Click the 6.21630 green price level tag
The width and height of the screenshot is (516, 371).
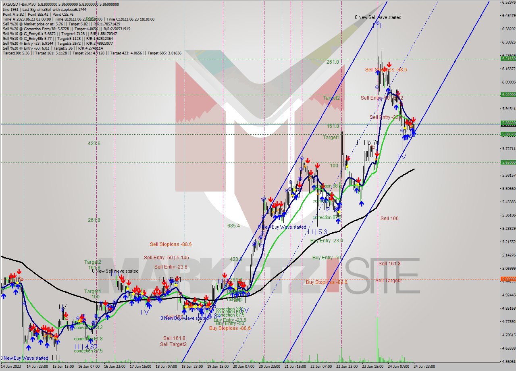(x=508, y=59)
